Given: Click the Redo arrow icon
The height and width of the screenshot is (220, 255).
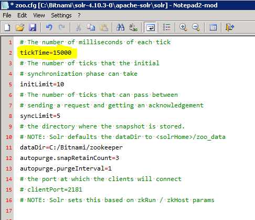Looking at the screenshot, I should click(x=61, y=27).
